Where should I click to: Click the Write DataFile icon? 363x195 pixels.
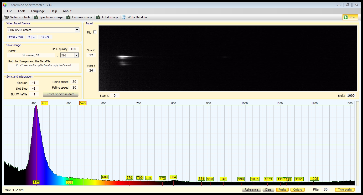[x=124, y=17]
